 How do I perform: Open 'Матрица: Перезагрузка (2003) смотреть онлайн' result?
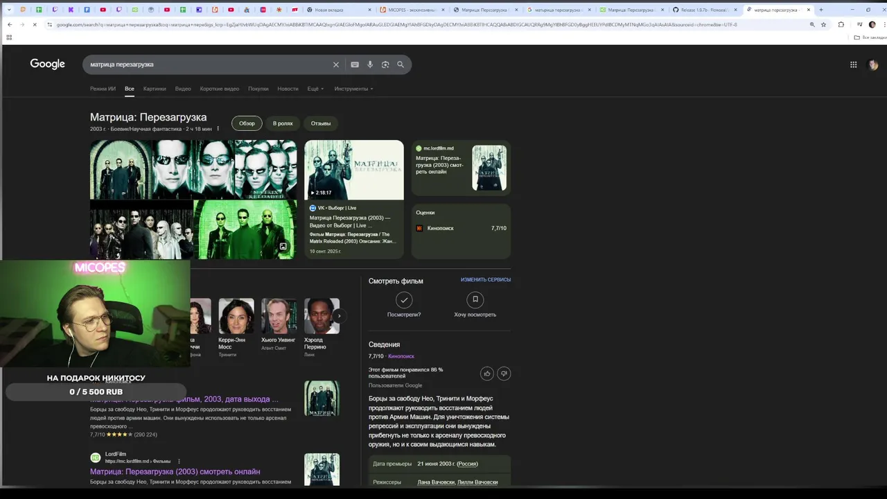(x=175, y=472)
